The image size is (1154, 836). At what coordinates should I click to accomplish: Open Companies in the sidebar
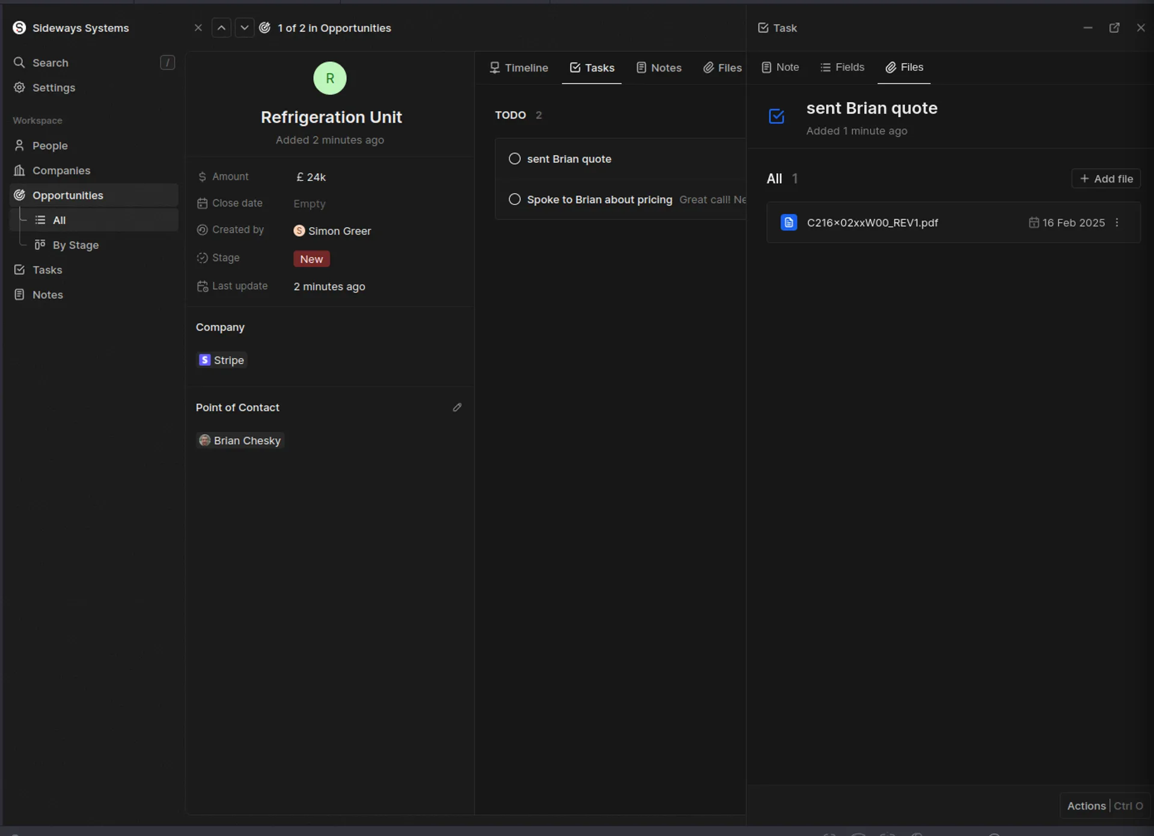click(x=61, y=171)
